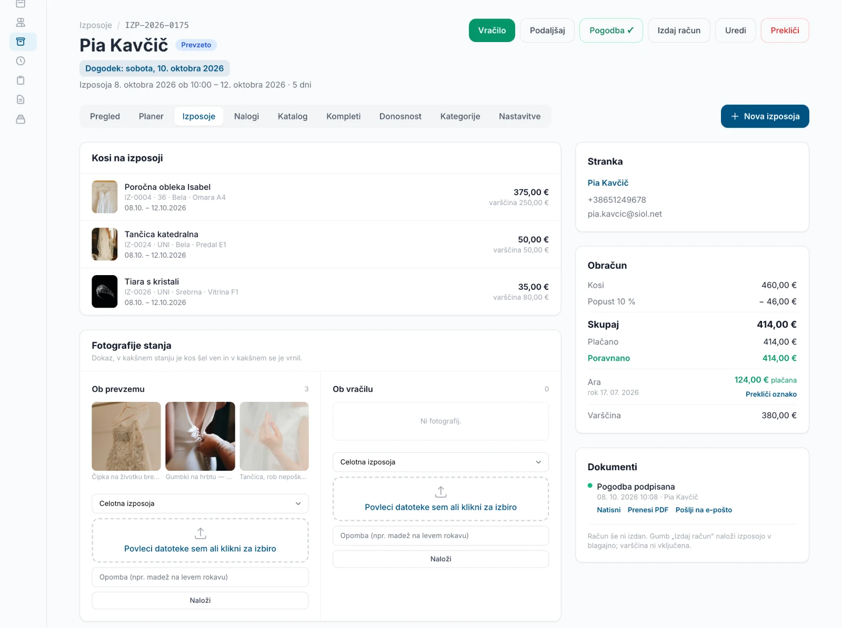Open the clipboard icon in the sidebar

click(21, 80)
